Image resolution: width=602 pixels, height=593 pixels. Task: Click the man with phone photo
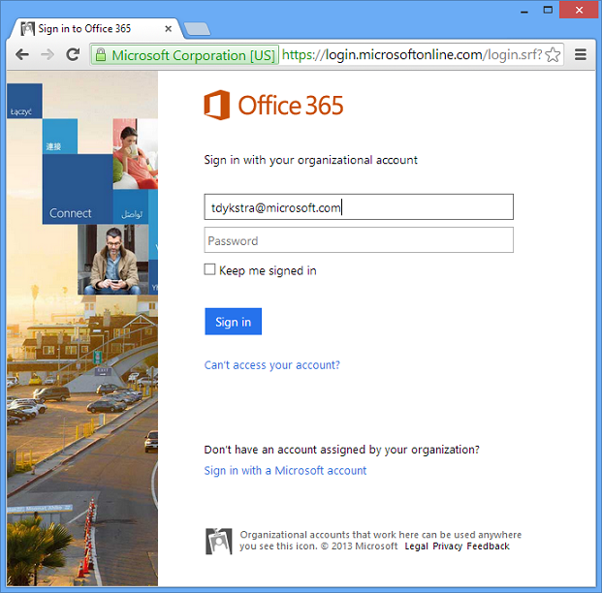(x=112, y=260)
